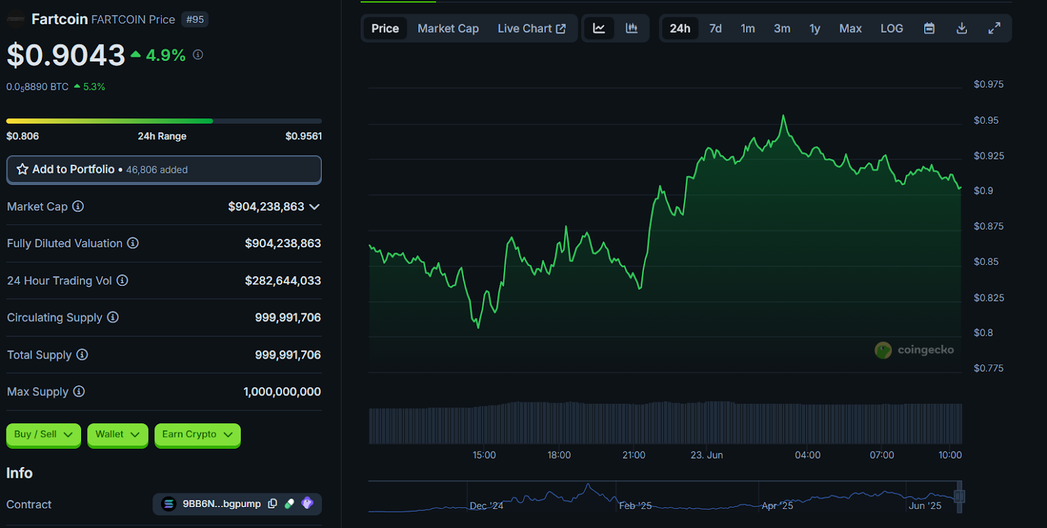Select the 1m time range
1047x528 pixels.
pos(748,28)
